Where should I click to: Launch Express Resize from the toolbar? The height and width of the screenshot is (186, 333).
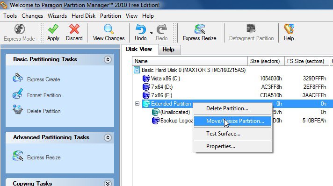[200, 29]
